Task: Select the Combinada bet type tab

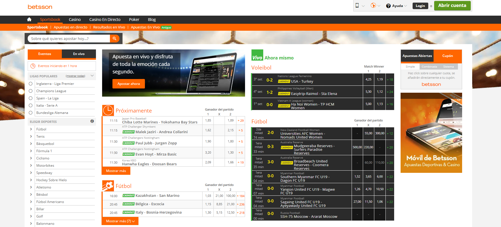Action: (429, 66)
